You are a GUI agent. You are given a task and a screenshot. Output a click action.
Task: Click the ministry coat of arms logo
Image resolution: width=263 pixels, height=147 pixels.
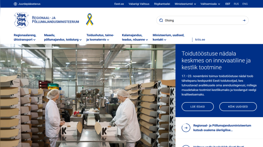tap(21, 20)
